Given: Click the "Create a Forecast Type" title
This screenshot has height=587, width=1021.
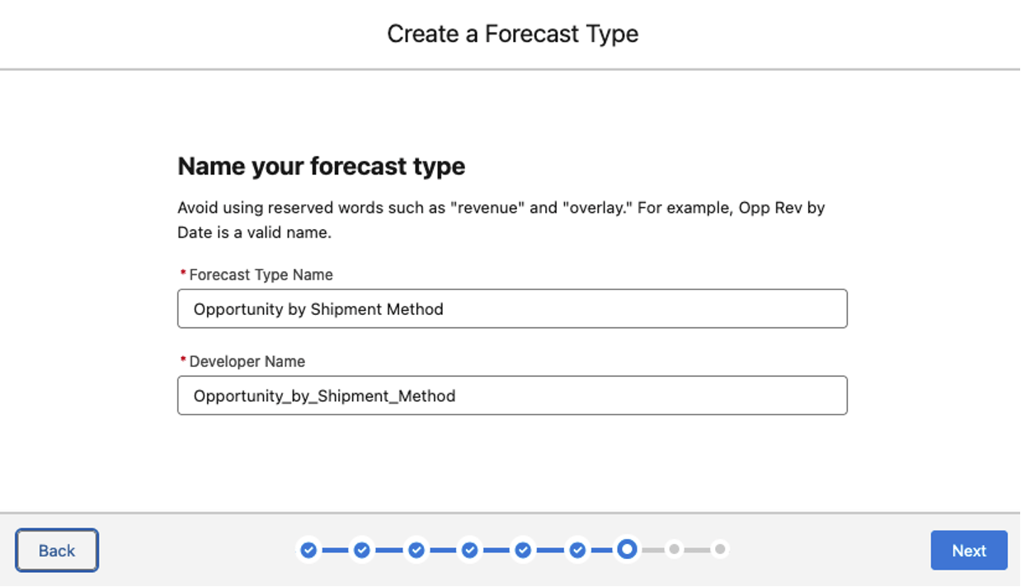Looking at the screenshot, I should point(513,34).
